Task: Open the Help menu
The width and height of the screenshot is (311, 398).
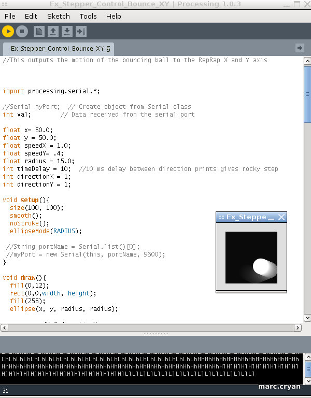Action: [x=114, y=16]
